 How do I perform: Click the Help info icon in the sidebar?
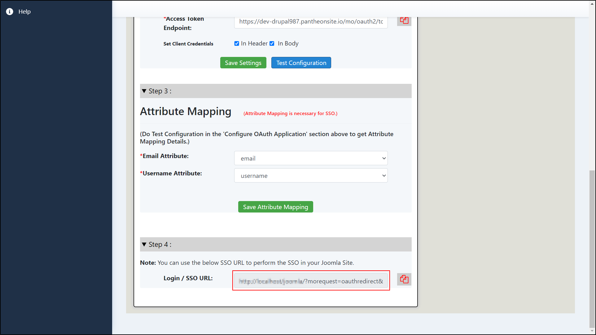coord(9,11)
